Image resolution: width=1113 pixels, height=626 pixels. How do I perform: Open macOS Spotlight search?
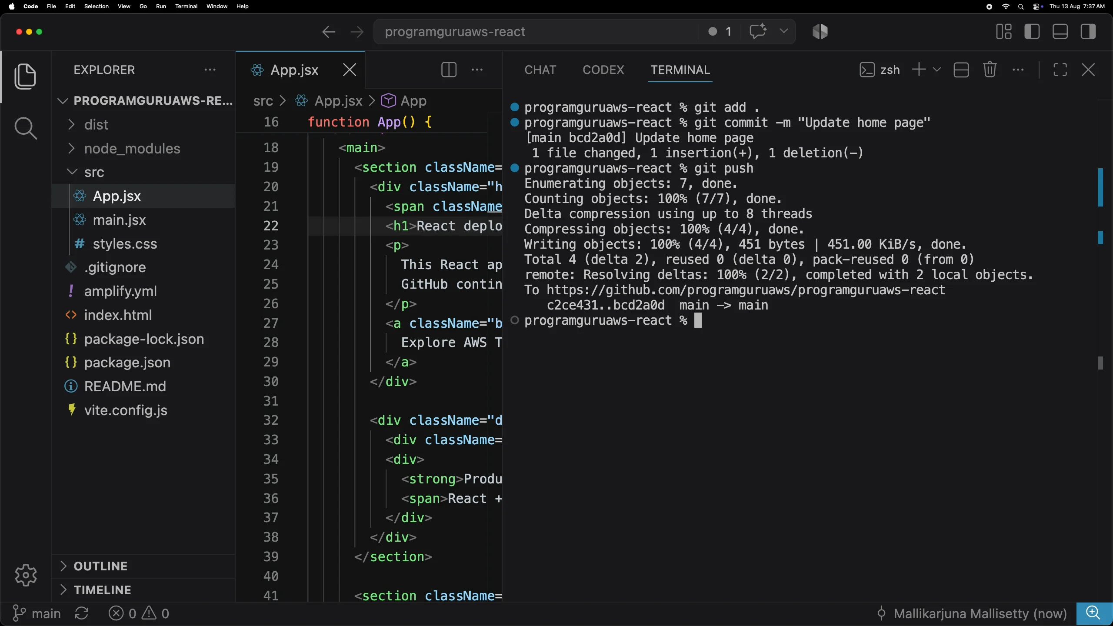point(1021,7)
